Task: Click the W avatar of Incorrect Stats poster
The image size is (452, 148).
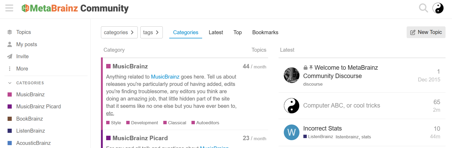Action: 291,132
